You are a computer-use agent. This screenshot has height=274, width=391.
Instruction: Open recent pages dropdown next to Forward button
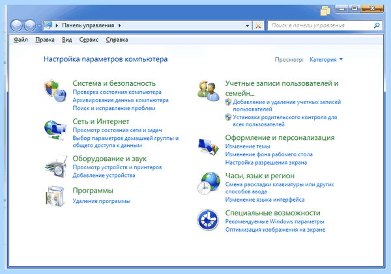click(x=39, y=25)
